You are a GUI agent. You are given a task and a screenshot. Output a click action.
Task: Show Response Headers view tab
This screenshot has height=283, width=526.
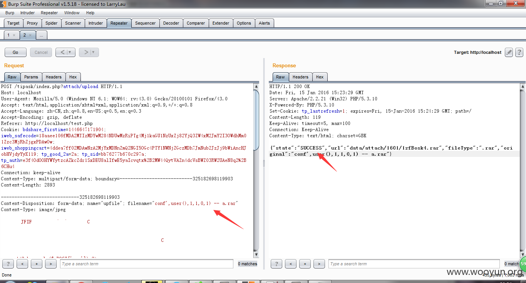(x=300, y=77)
